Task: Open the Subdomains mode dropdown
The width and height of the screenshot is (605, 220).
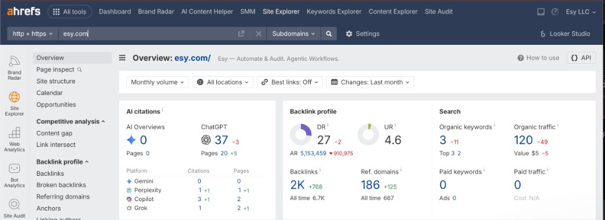Action: (294, 34)
